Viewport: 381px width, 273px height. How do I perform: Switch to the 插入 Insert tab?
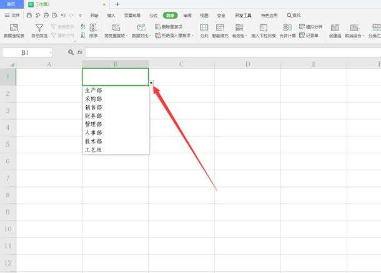pyautogui.click(x=111, y=16)
